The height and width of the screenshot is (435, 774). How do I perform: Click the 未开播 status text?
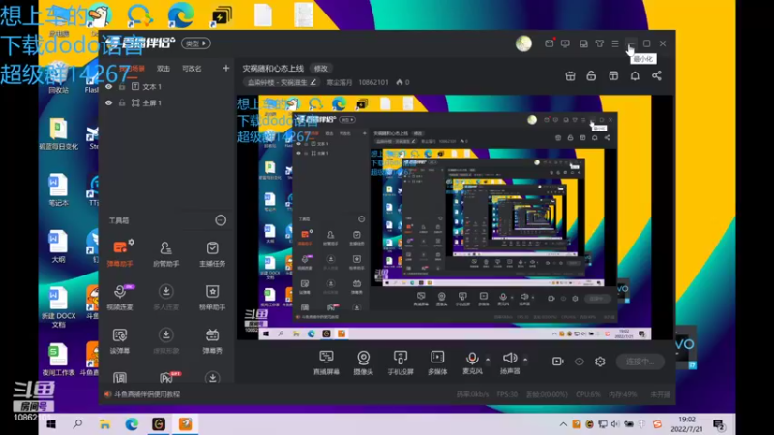point(661,394)
